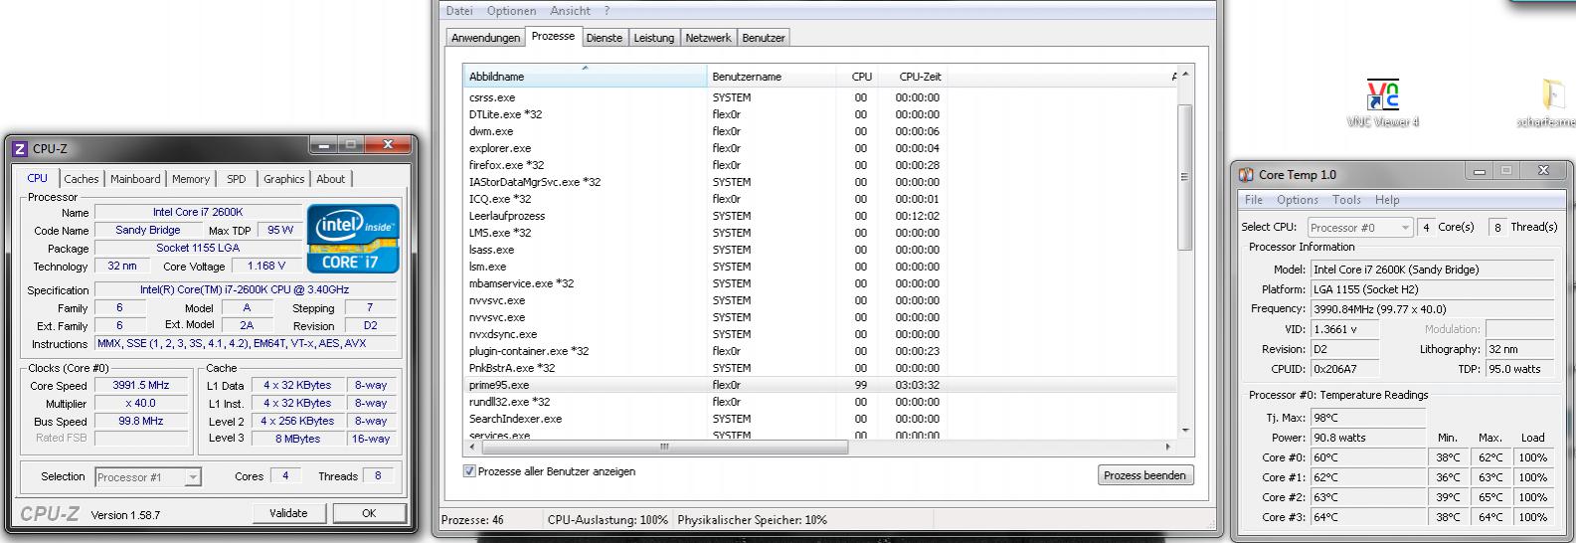Select rundll32.exe *32 process row
1576x543 pixels.
click(820, 402)
